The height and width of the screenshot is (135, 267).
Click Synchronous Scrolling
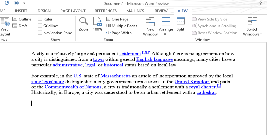214,26
